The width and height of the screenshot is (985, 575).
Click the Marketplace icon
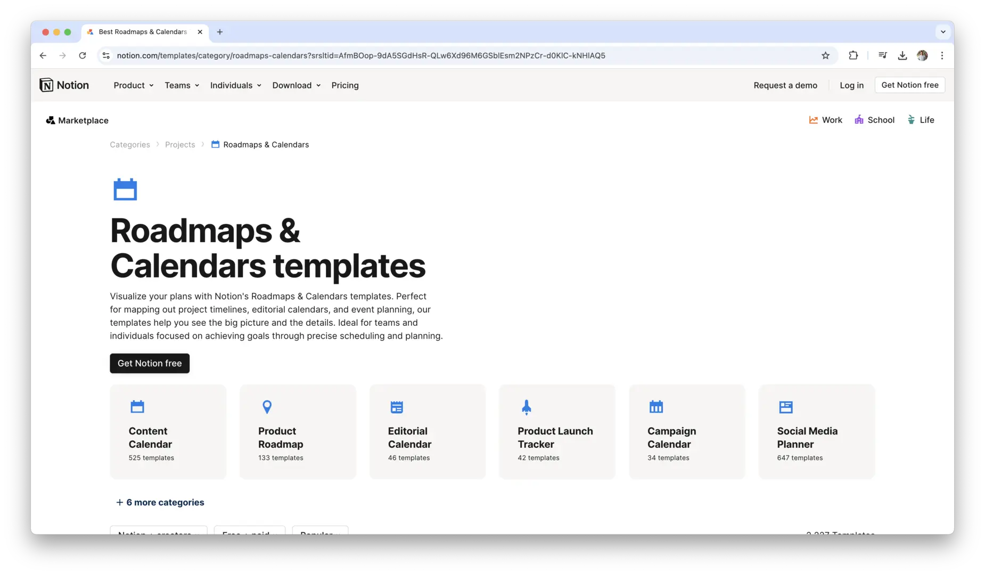pos(50,120)
